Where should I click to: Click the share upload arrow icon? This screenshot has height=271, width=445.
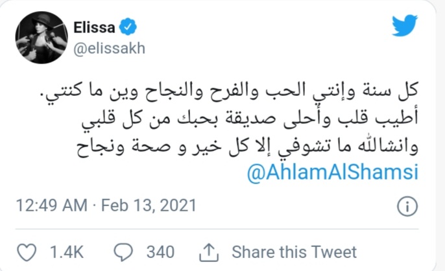tap(209, 250)
